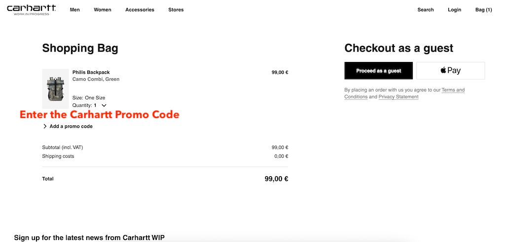Open the Search link
Screen dimensions: 505x242
[x=426, y=10]
